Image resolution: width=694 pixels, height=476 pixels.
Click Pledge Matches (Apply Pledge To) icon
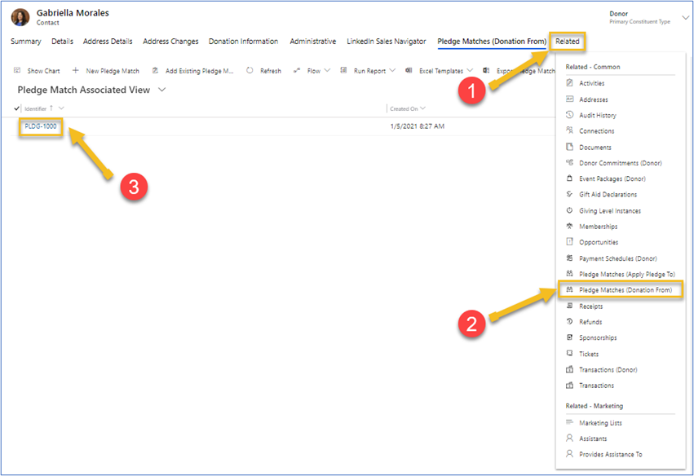(569, 274)
